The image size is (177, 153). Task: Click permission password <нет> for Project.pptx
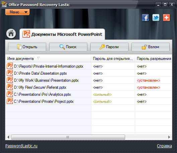142,101
